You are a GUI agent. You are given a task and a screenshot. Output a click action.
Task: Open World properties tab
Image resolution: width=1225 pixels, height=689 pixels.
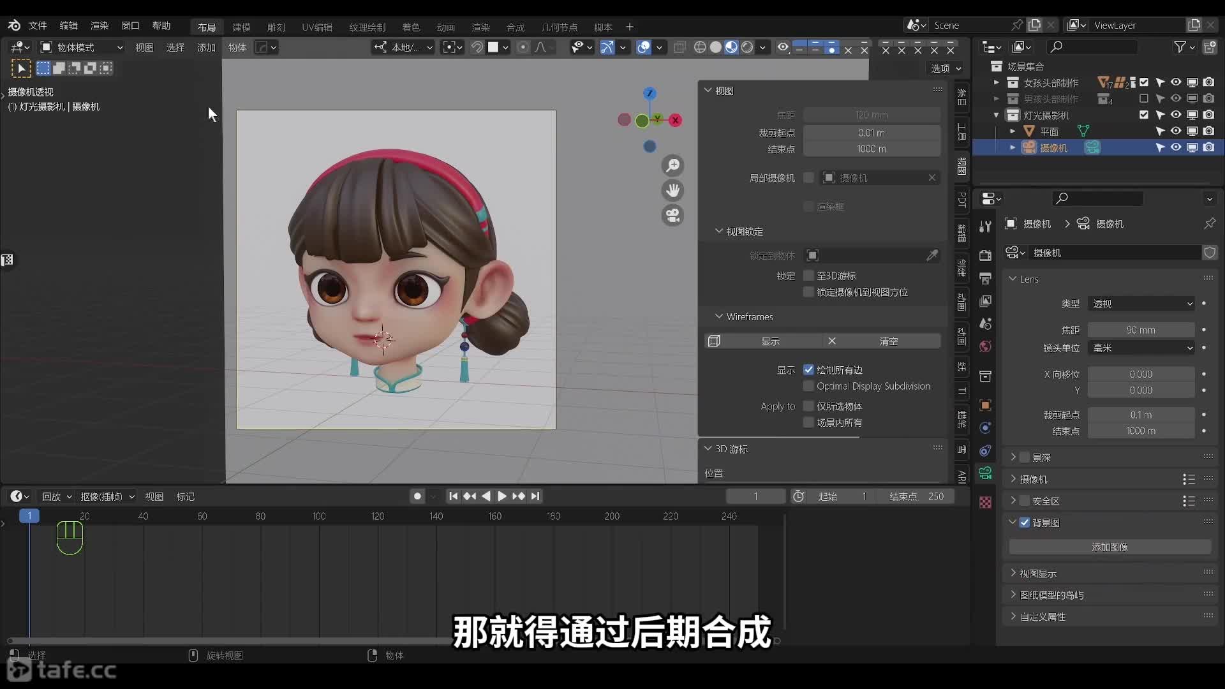(985, 346)
